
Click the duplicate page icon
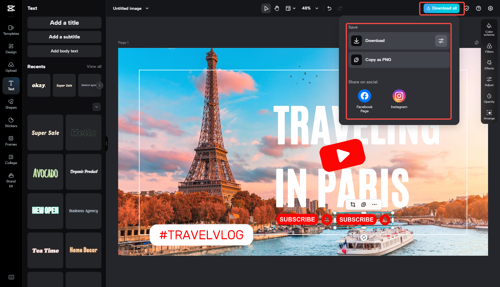coord(476,43)
